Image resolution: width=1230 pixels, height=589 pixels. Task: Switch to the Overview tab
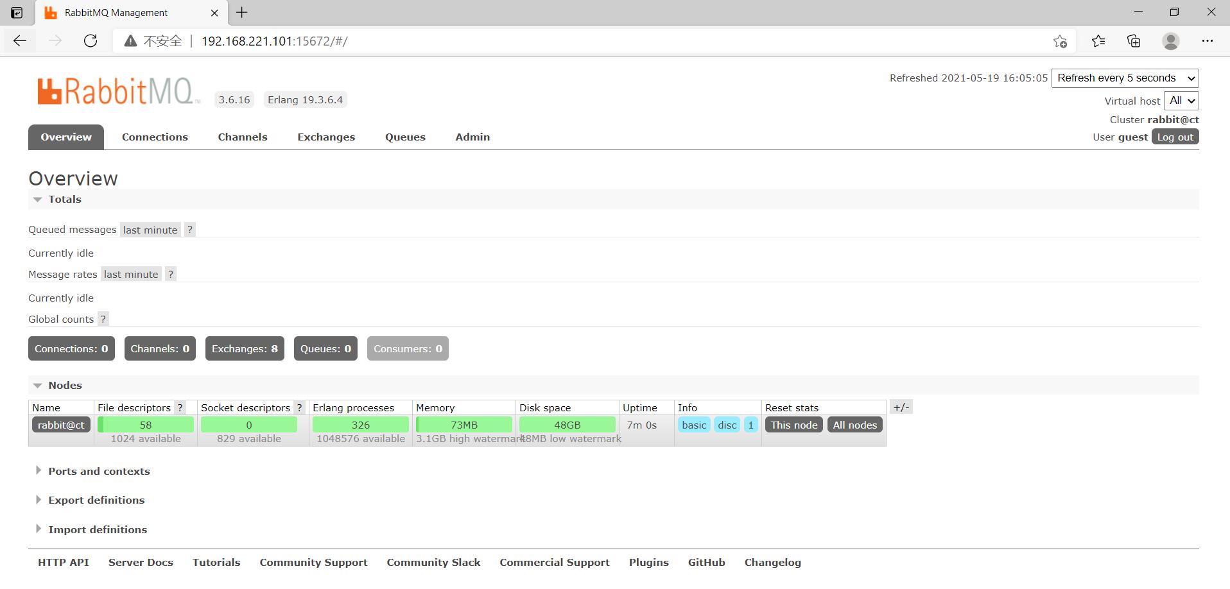coord(66,137)
